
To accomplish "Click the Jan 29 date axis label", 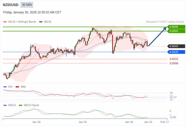I will click(x=82, y=122).
